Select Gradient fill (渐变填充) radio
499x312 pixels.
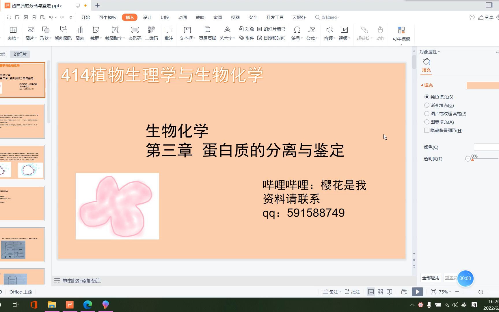click(427, 105)
